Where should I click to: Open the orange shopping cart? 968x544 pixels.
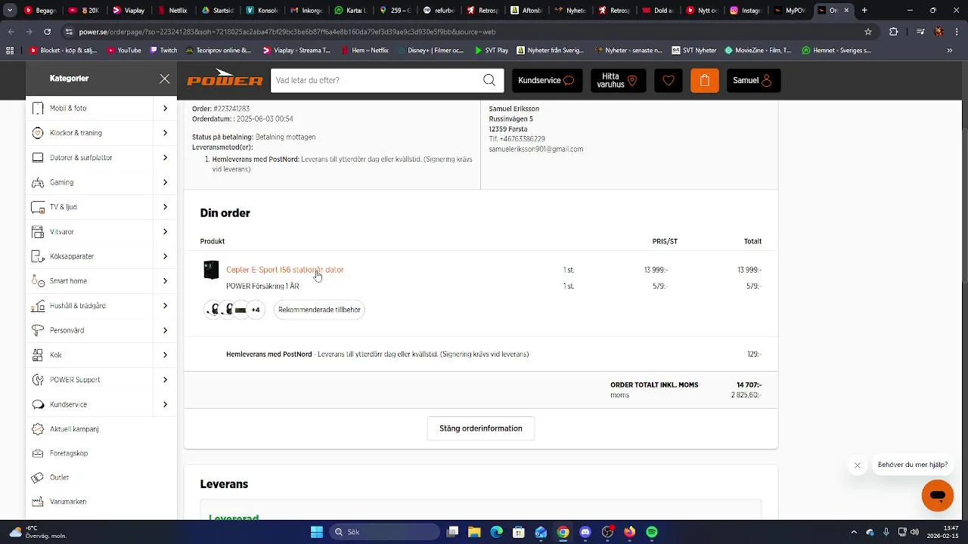point(705,80)
